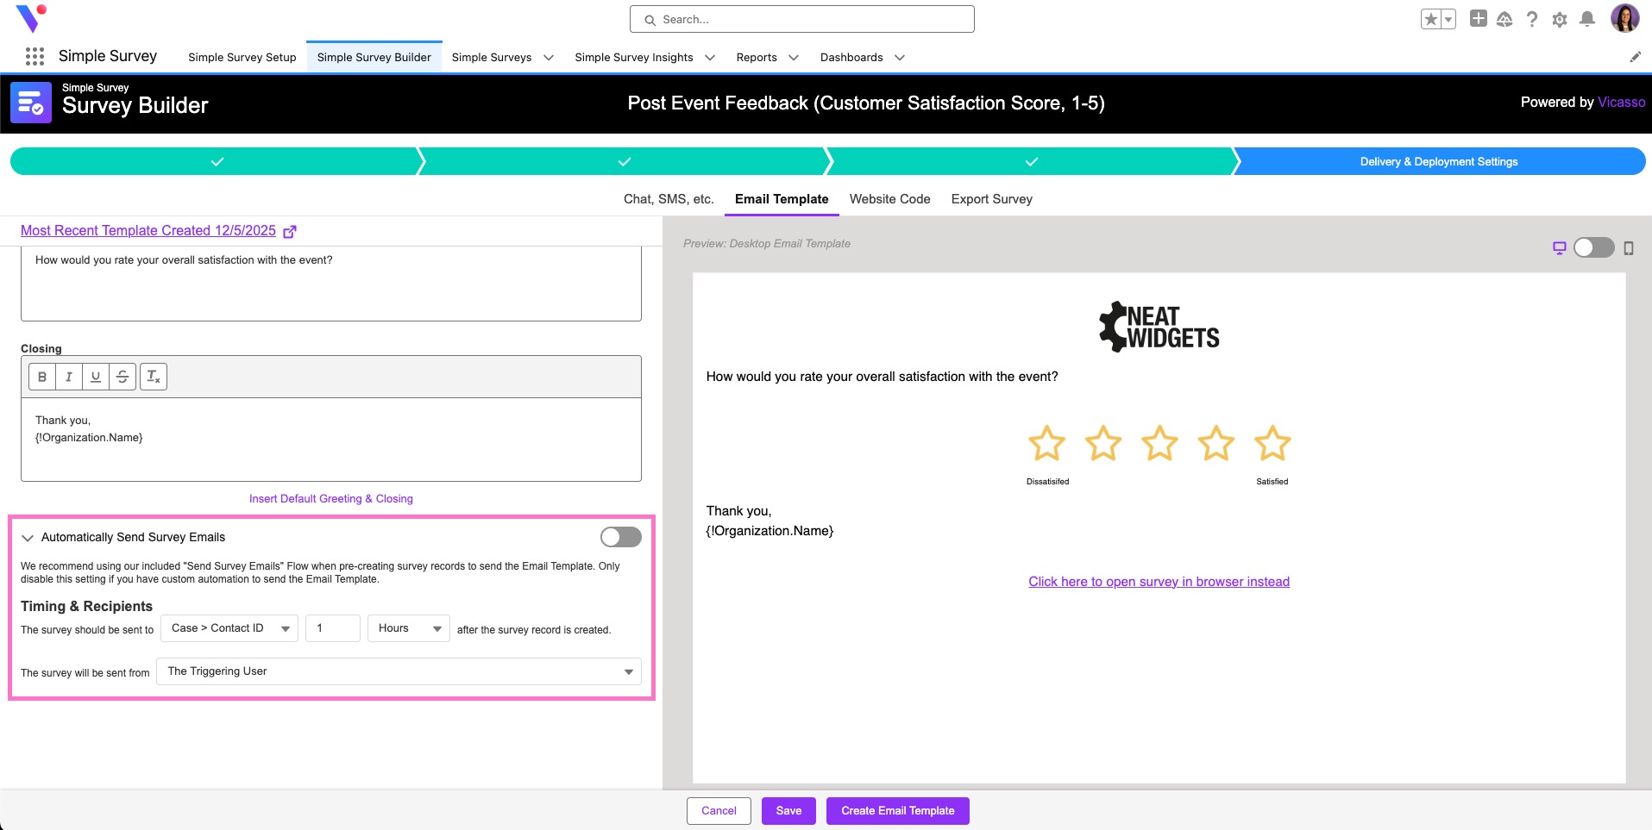Switch to Website Code tab
1652x830 pixels.
pyautogui.click(x=890, y=199)
